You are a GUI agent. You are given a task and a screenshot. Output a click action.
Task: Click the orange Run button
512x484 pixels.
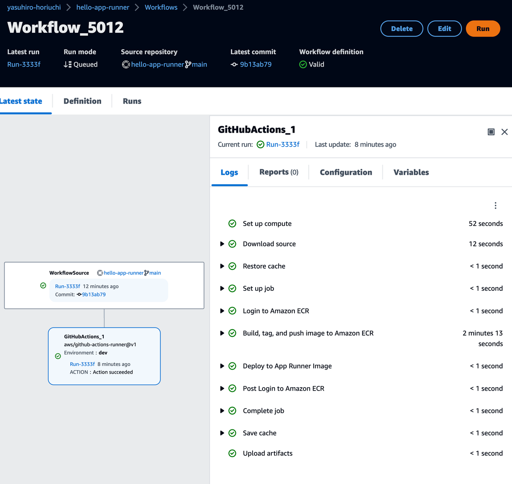pos(483,29)
